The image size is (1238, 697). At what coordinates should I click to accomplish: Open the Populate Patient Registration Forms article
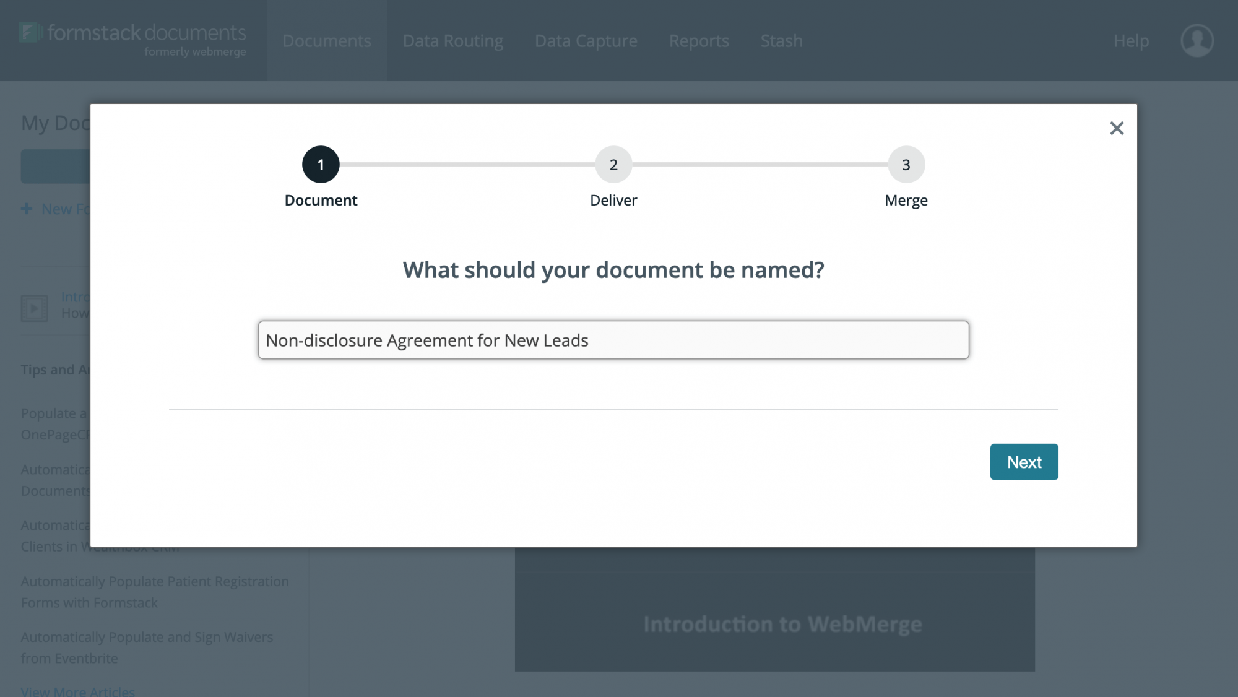click(x=154, y=592)
